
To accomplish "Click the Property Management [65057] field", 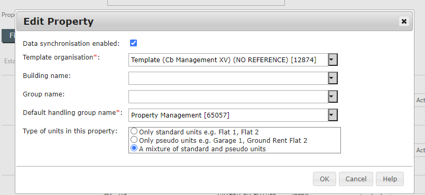I will pyautogui.click(x=228, y=115).
